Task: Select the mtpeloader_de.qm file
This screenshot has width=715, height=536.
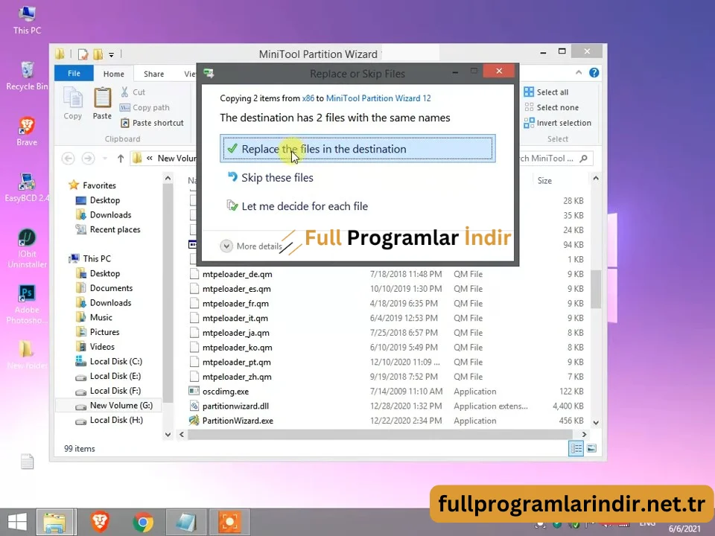Action: 237,274
